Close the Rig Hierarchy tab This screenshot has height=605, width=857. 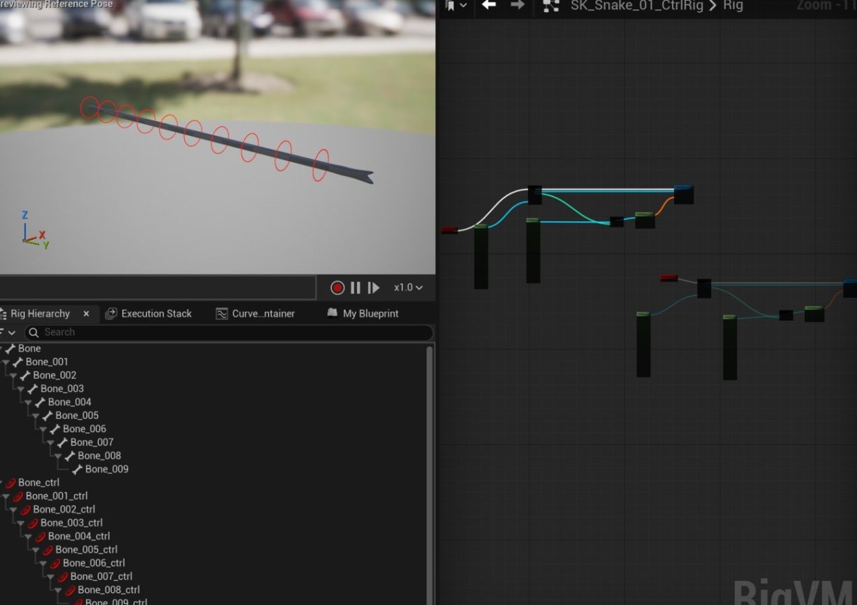pos(86,314)
